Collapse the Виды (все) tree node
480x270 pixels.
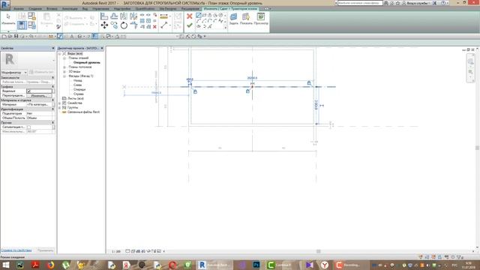click(x=60, y=53)
